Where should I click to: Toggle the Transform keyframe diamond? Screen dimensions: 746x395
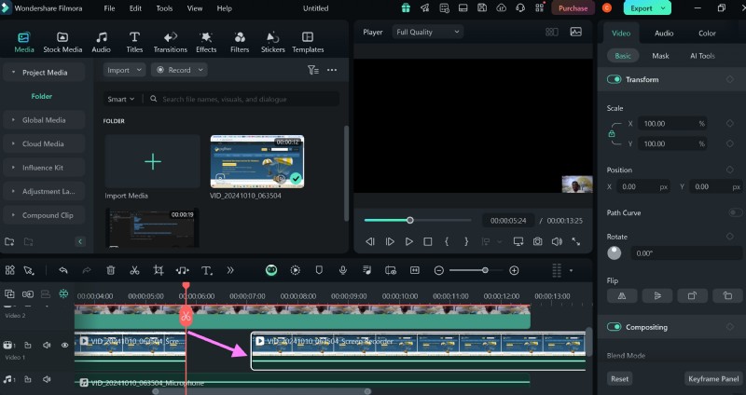(730, 79)
